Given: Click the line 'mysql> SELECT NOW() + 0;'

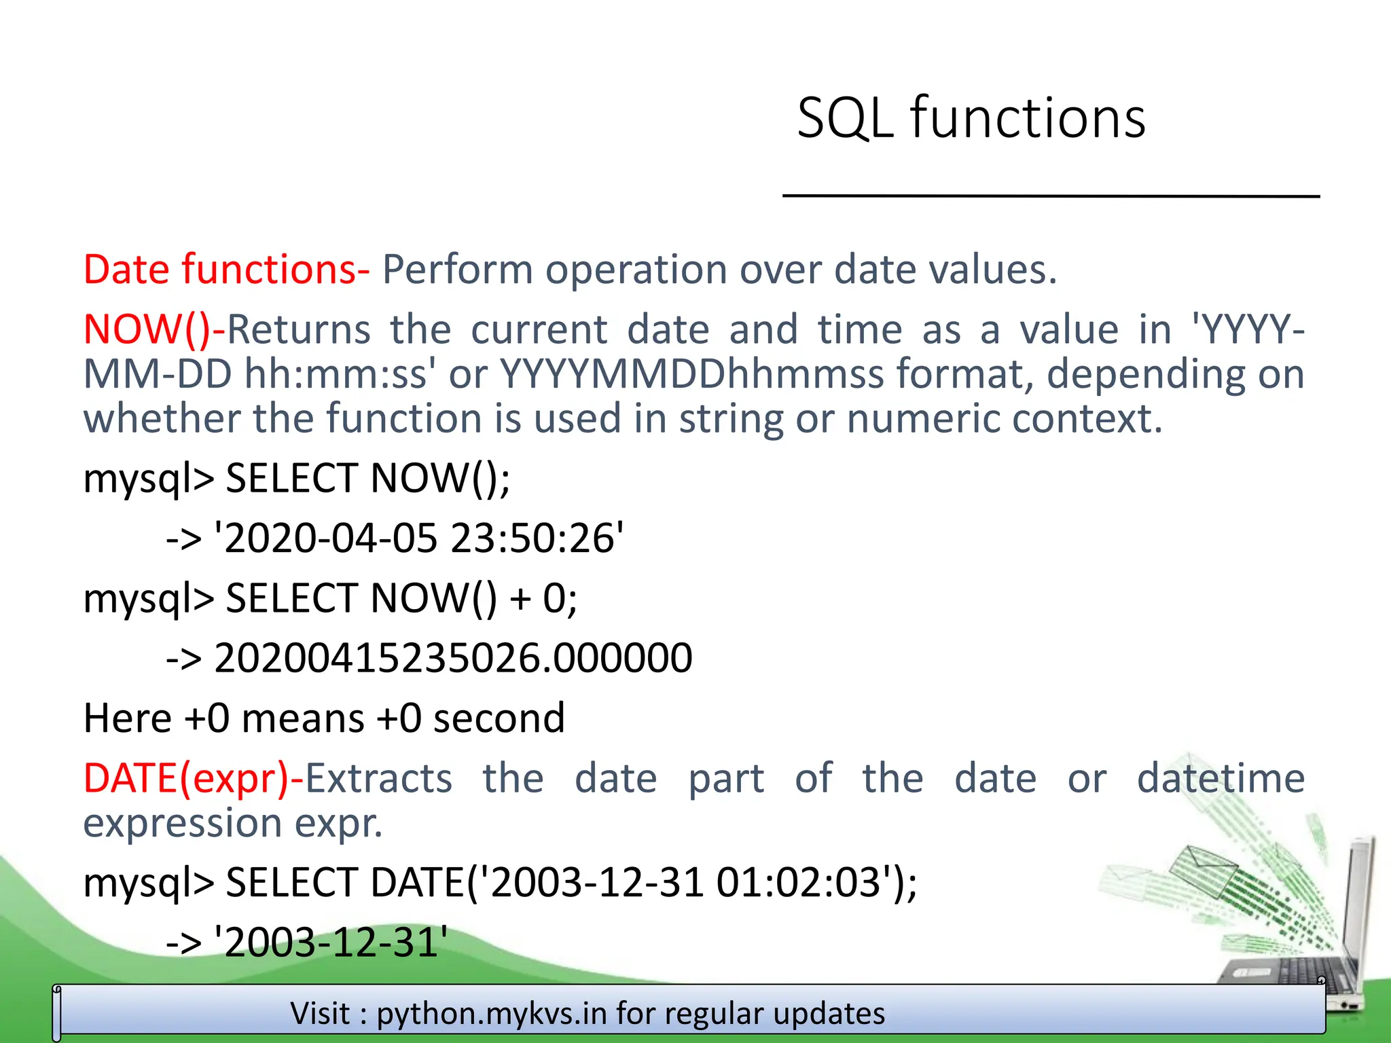Looking at the screenshot, I should click(x=330, y=599).
